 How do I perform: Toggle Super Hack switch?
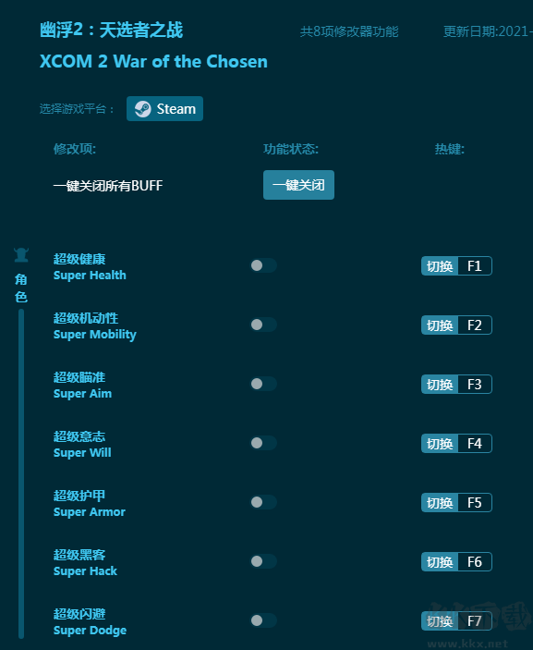[263, 561]
